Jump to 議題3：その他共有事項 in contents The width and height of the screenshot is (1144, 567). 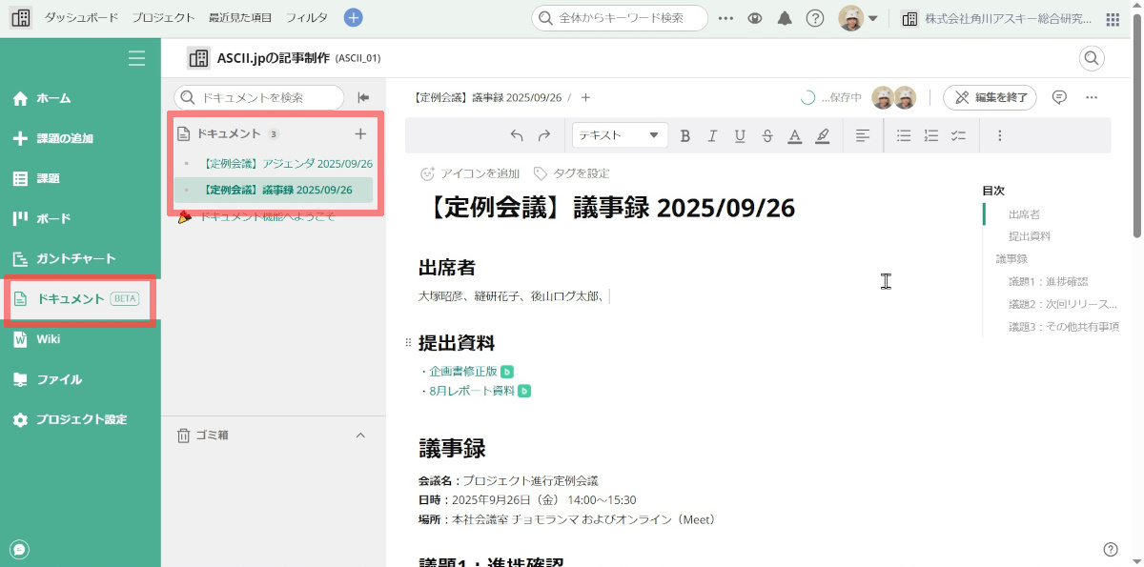1064,327
